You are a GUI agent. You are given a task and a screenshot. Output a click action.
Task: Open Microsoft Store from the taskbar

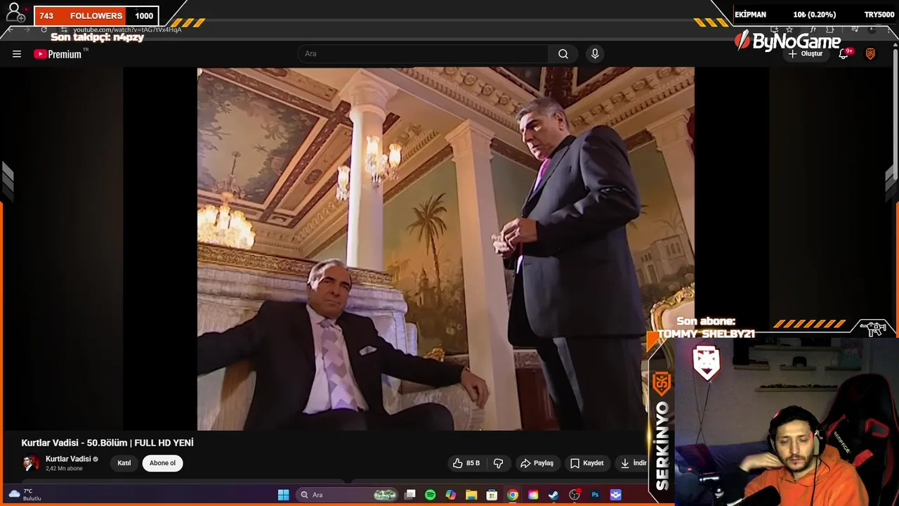click(x=492, y=495)
